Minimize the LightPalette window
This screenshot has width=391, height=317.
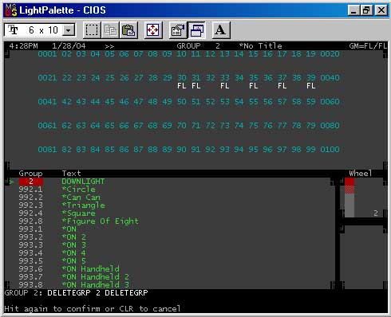[x=353, y=10]
